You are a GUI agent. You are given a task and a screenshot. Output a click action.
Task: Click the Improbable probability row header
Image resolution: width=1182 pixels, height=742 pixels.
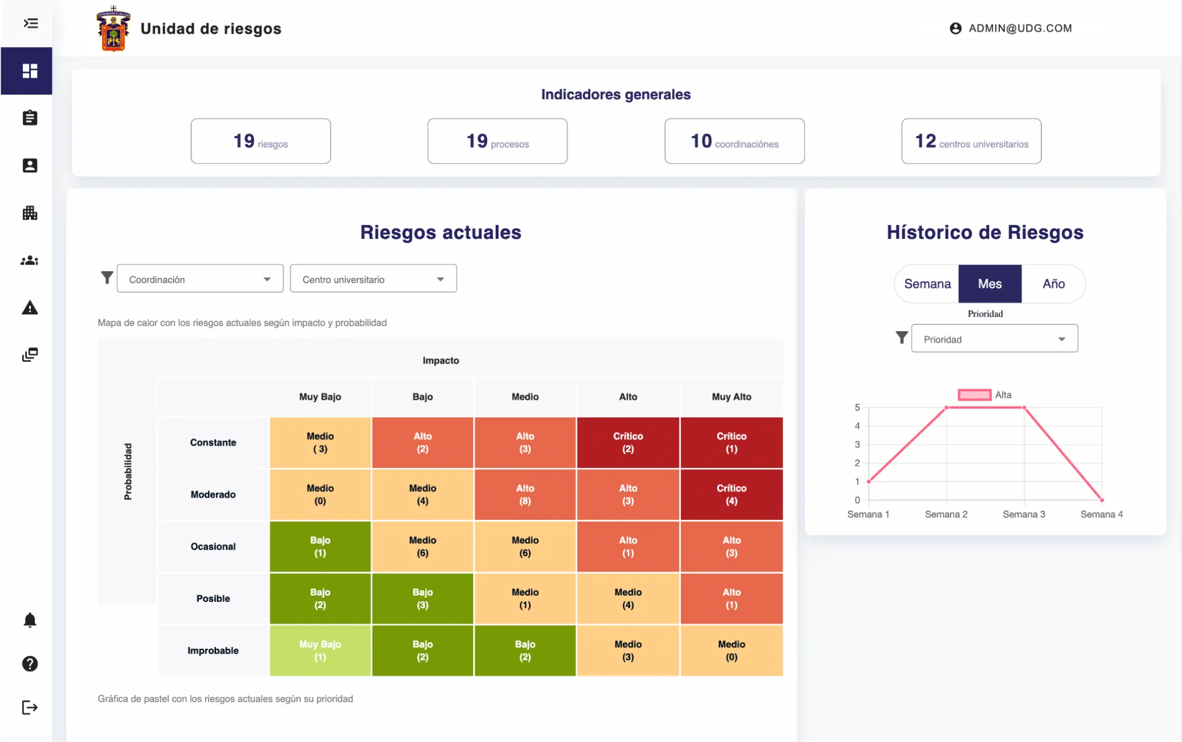point(213,651)
